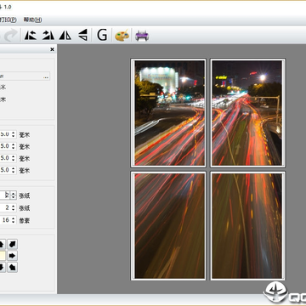This screenshot has width=306, height=306.
Task: Click the 像素 unit label
Action: click(25, 220)
